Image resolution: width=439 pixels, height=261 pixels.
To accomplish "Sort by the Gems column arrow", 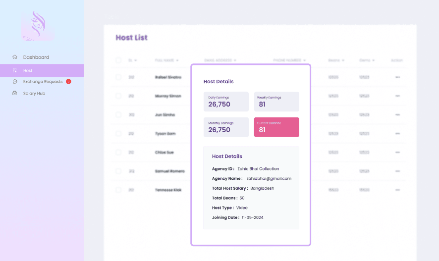I will pos(374,60).
